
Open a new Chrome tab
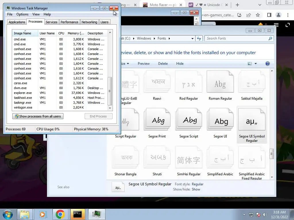(x=237, y=5)
